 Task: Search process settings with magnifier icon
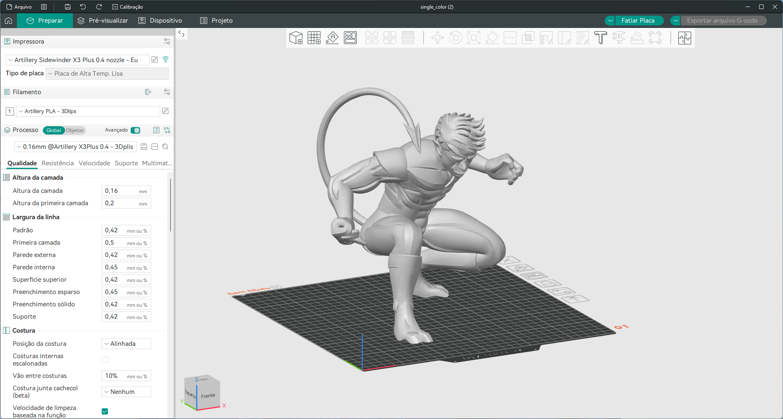[165, 147]
